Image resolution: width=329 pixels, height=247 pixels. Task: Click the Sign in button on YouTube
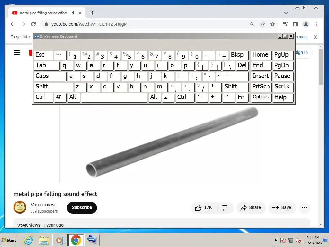(301, 52)
